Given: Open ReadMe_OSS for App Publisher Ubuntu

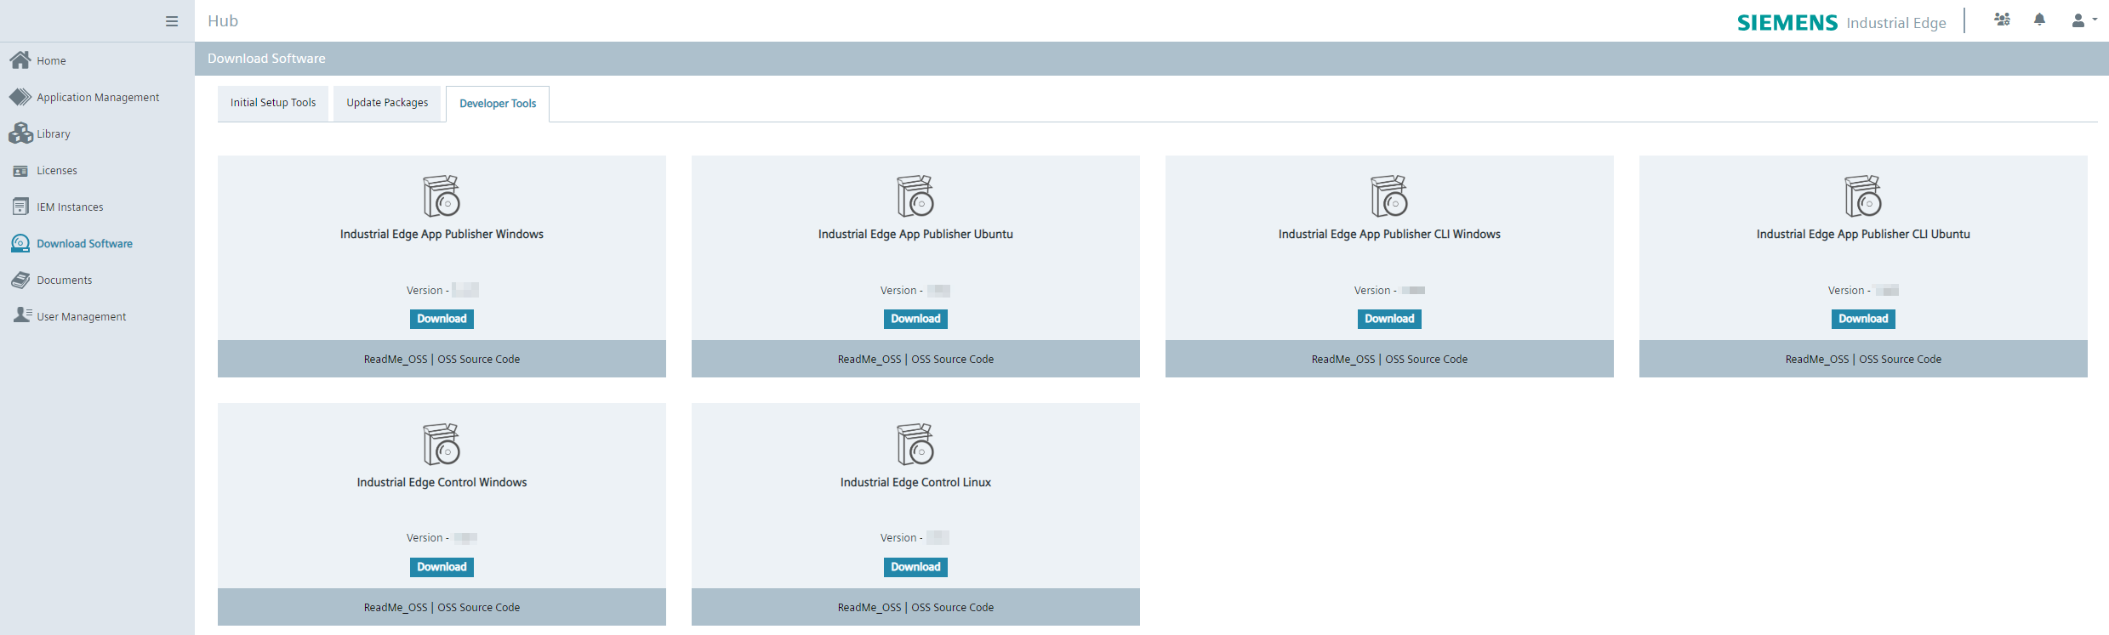Looking at the screenshot, I should click(869, 360).
